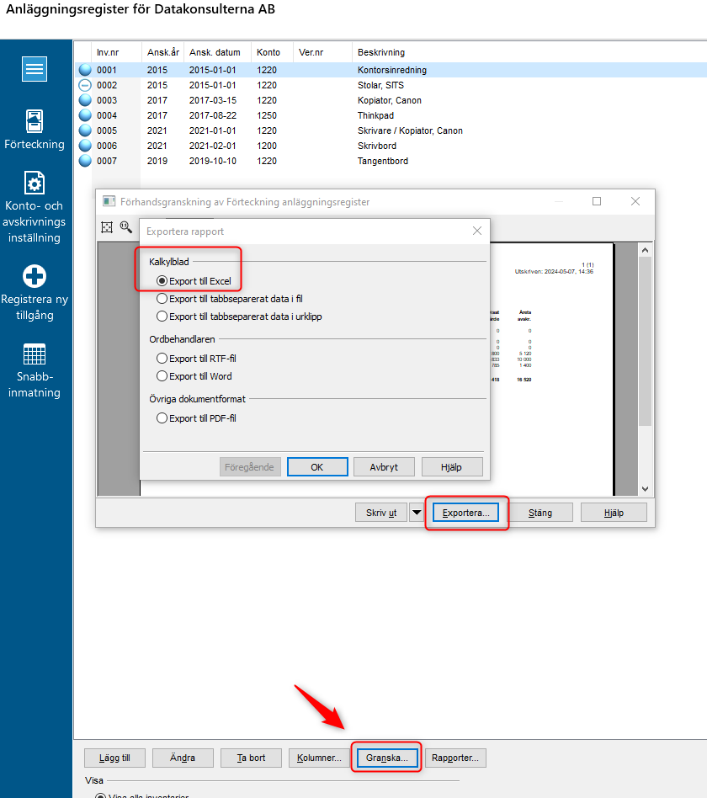This screenshot has height=798, width=707.
Task: Open the dropdown arrow next to Skriv ut
Action: pyautogui.click(x=417, y=513)
